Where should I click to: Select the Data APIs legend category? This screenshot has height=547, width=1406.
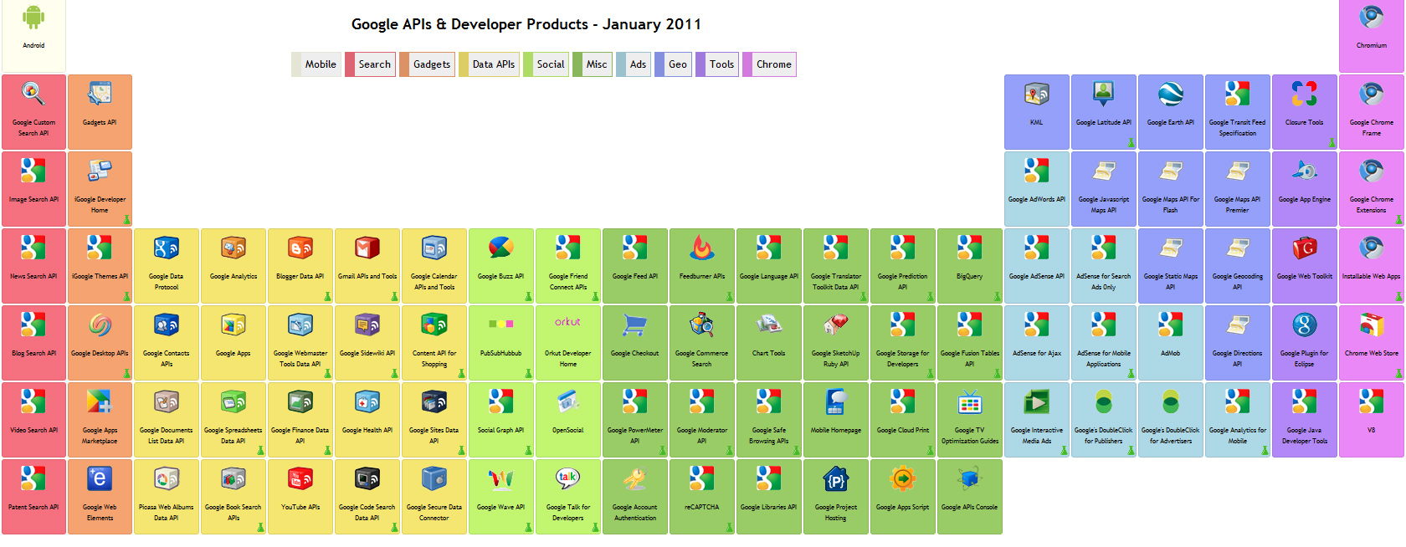493,64
